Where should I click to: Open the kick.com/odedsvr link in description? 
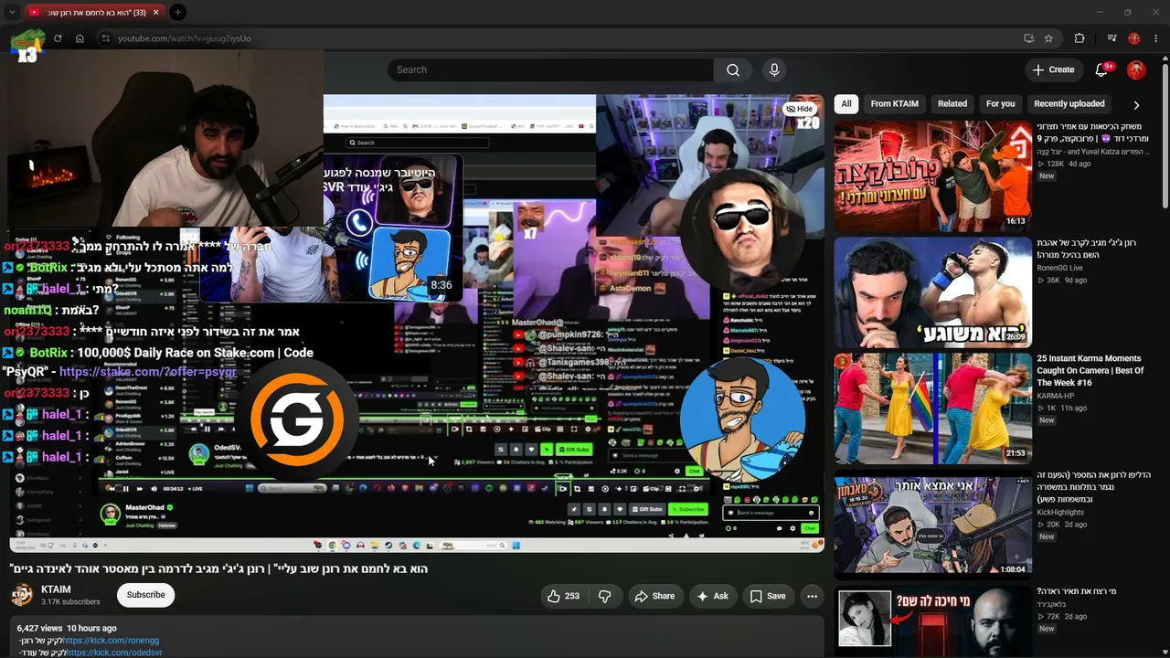coord(114,653)
